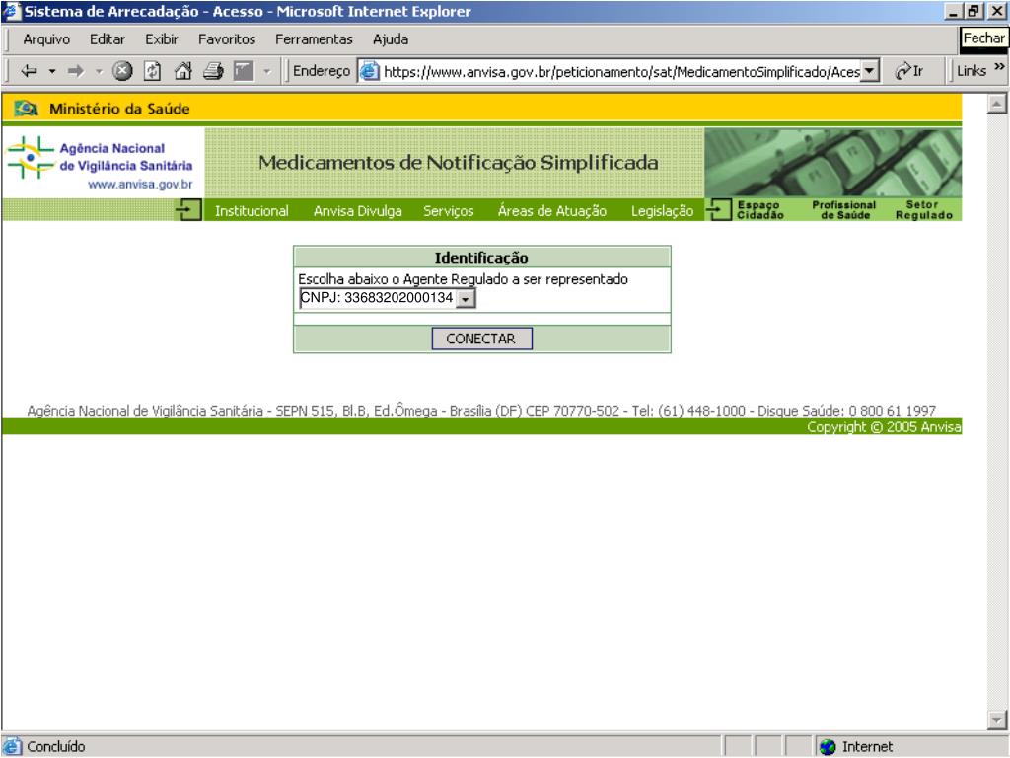Click the www.anvisa.gov.br link under logo
The width and height of the screenshot is (1010, 758).
click(140, 185)
